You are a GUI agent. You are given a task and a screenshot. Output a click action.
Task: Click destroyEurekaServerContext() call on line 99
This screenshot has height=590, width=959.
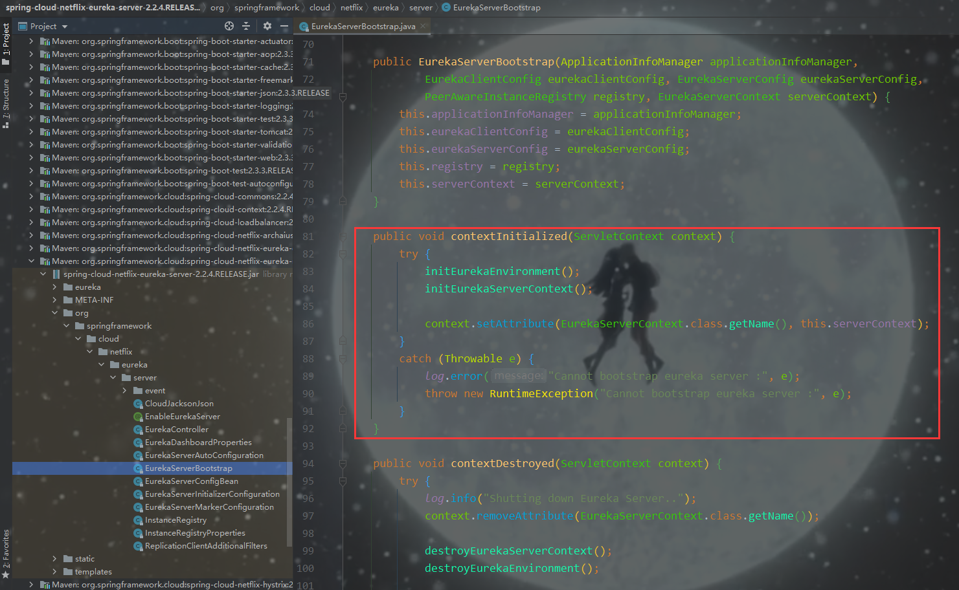(518, 551)
